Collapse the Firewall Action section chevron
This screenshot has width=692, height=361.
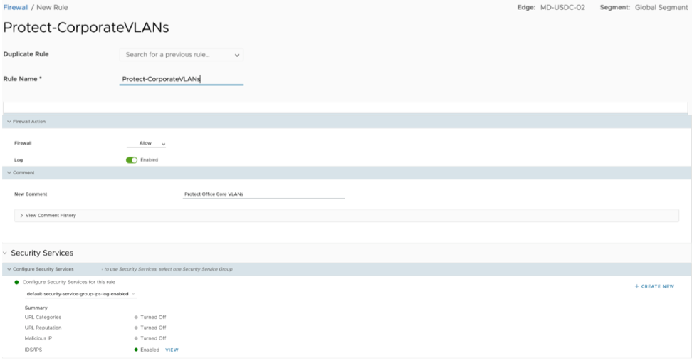click(x=9, y=122)
